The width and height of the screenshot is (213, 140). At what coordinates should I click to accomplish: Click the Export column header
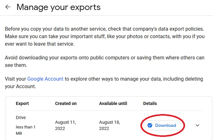pos(22,103)
